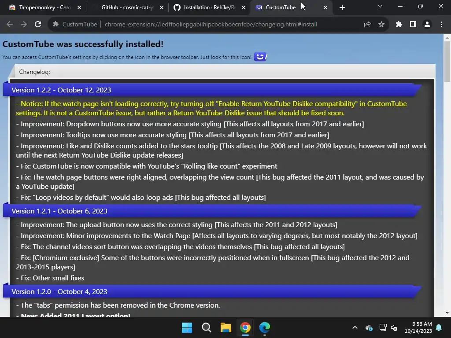This screenshot has height=338, width=451.
Task: Click the OneDrive cloud tray icon
Action: pyautogui.click(x=369, y=327)
